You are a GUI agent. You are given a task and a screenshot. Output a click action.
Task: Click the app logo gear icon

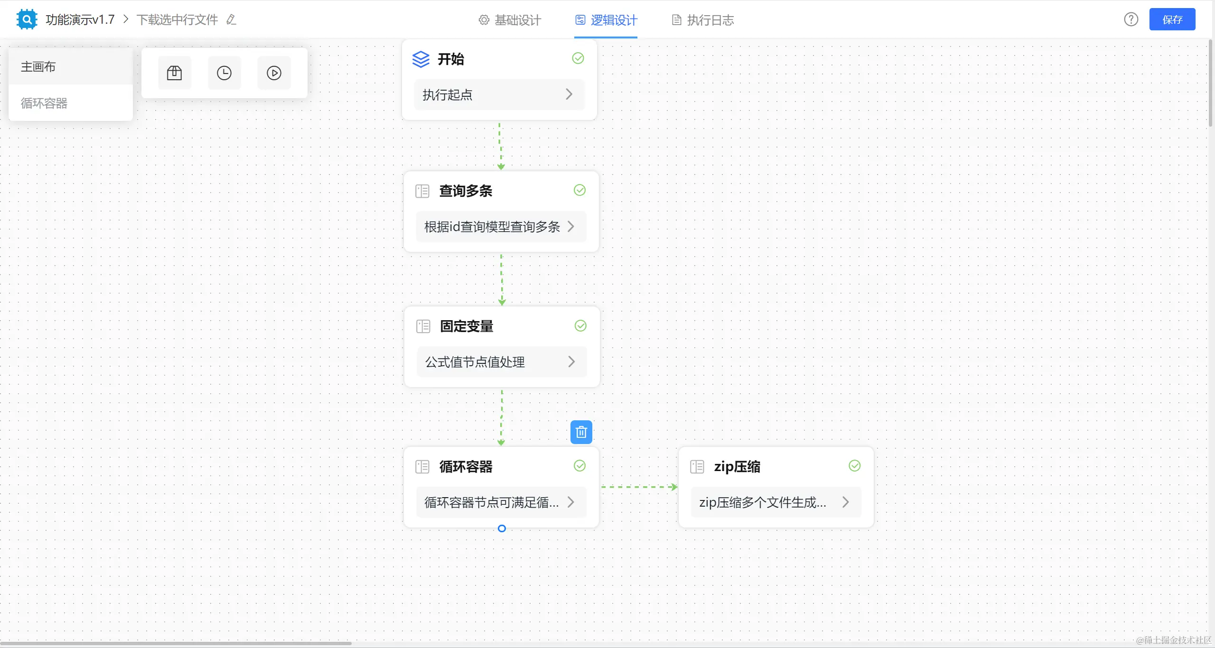pyautogui.click(x=27, y=19)
